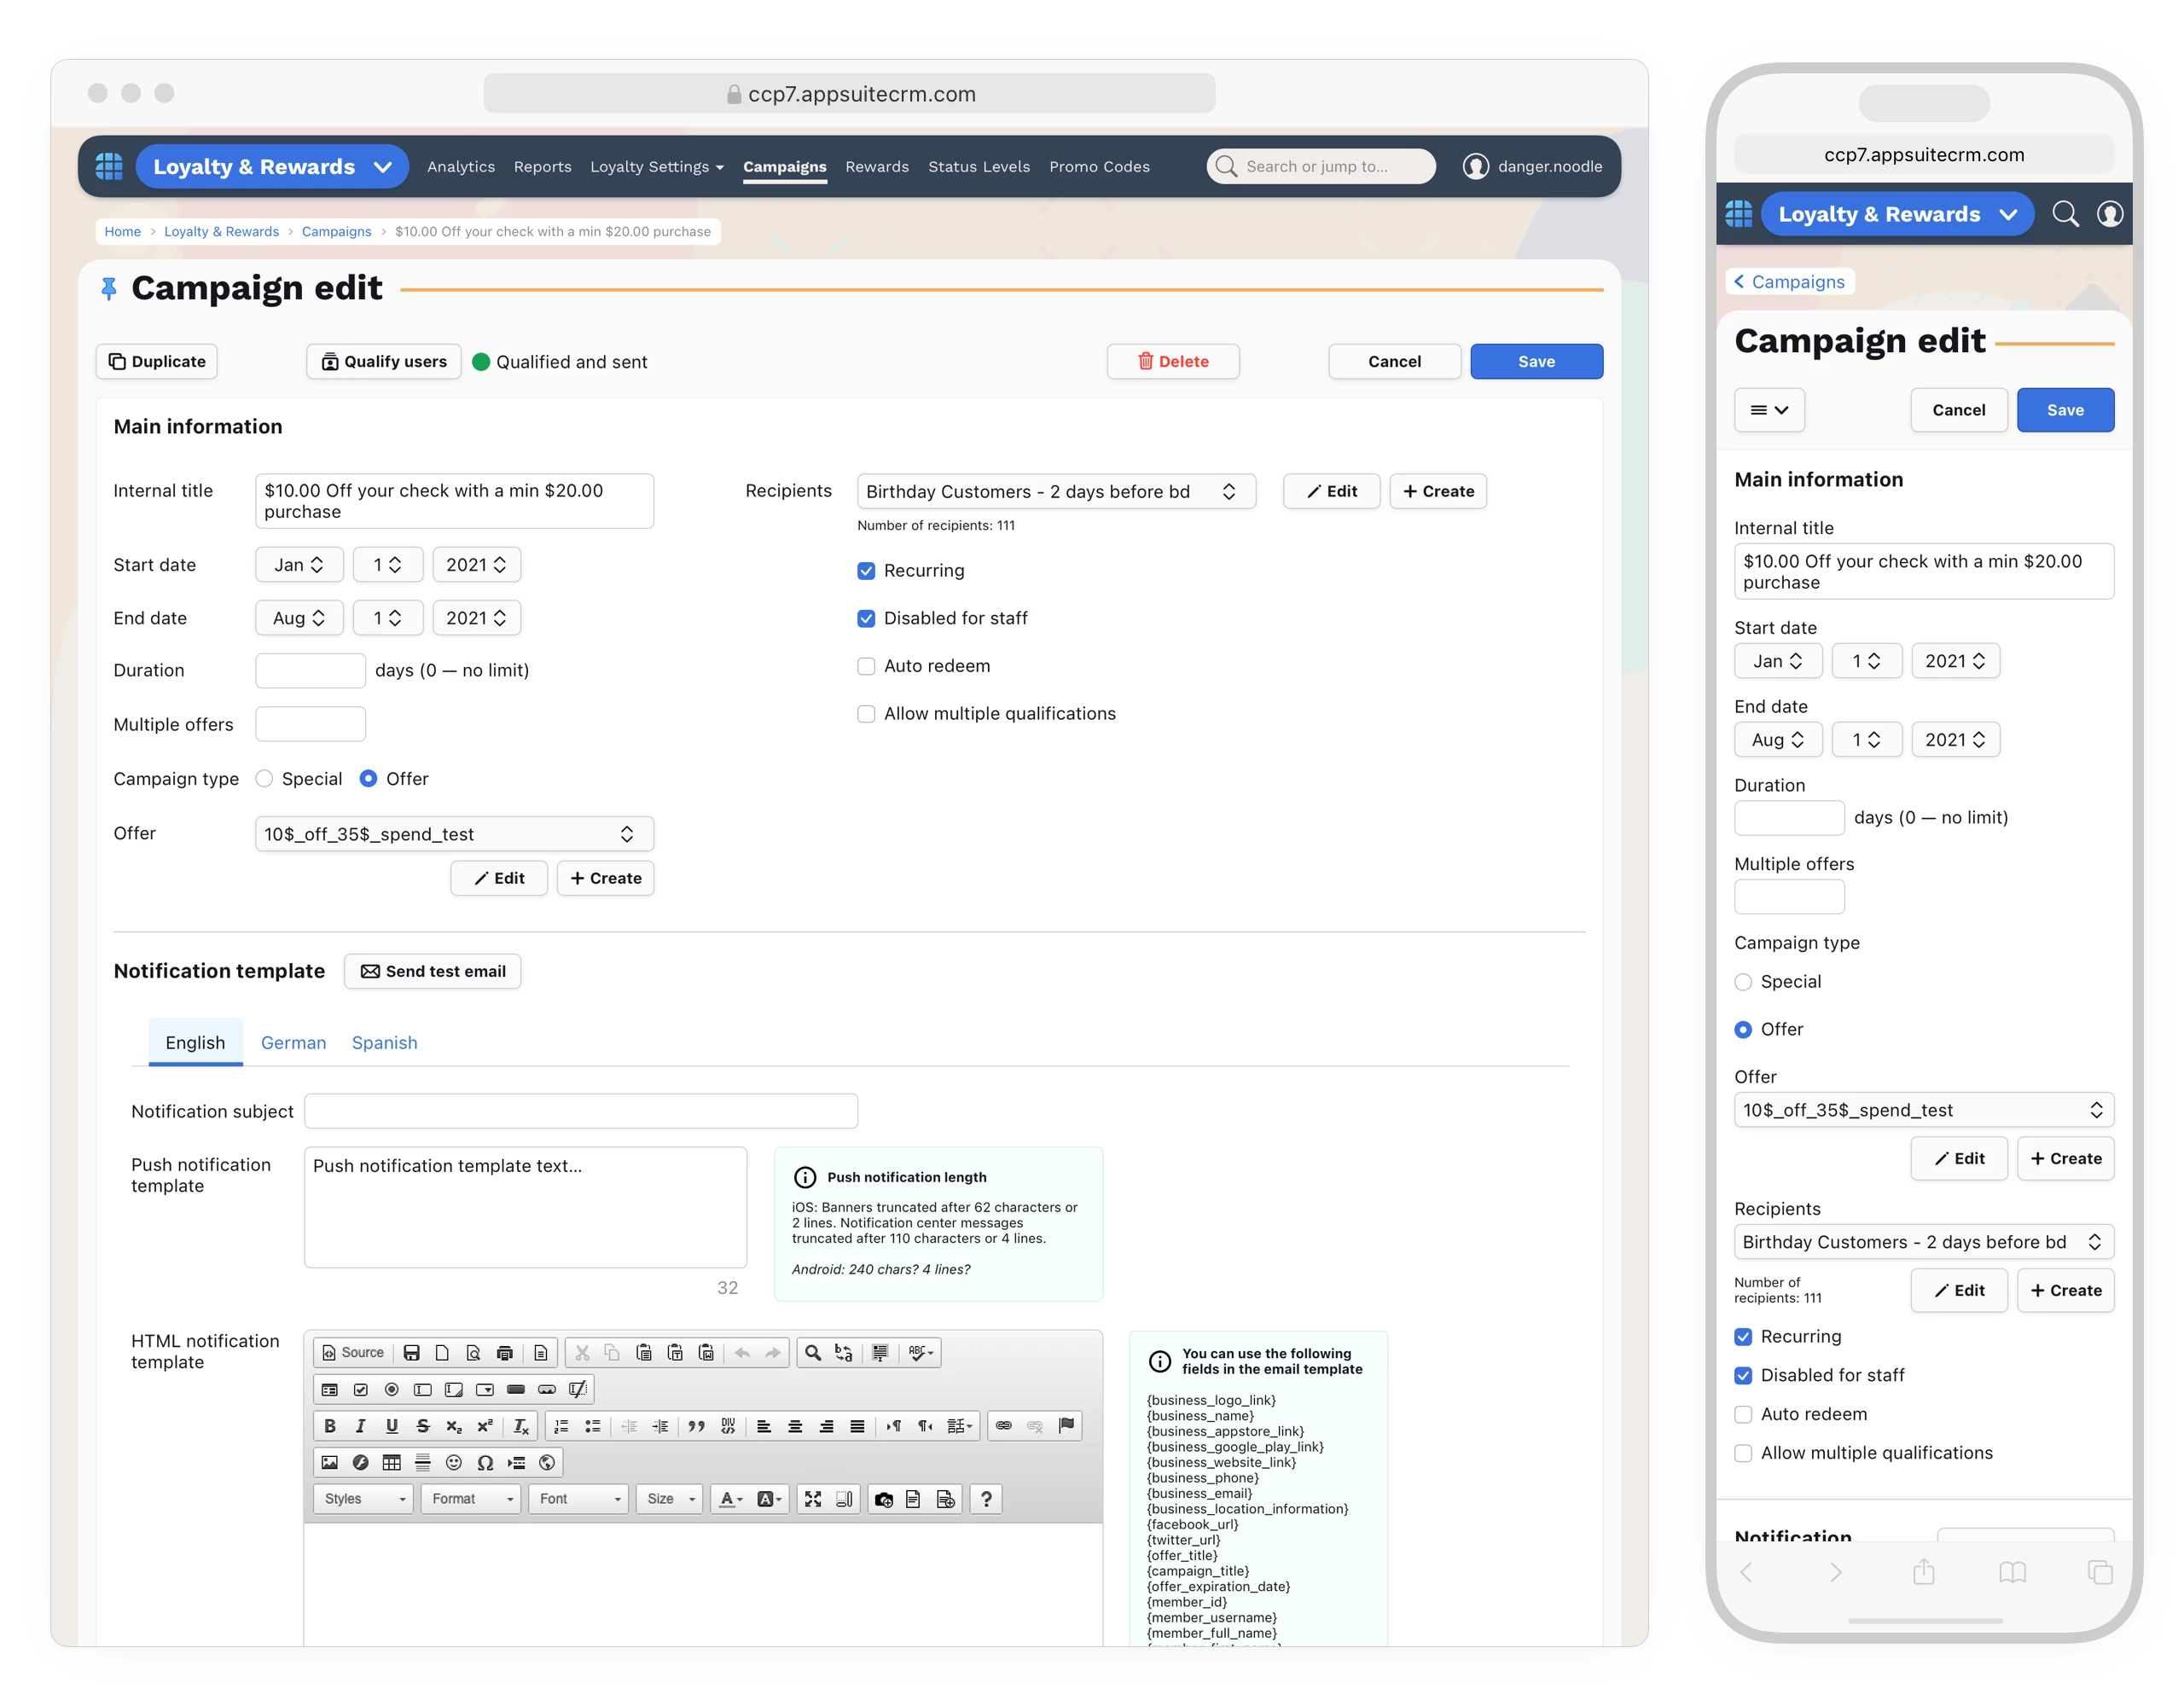Switch to the German template tab
Image resolution: width=2184 pixels, height=1706 pixels.
tap(293, 1043)
